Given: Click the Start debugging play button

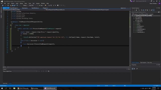Looking at the screenshot, I should pos(41,5).
